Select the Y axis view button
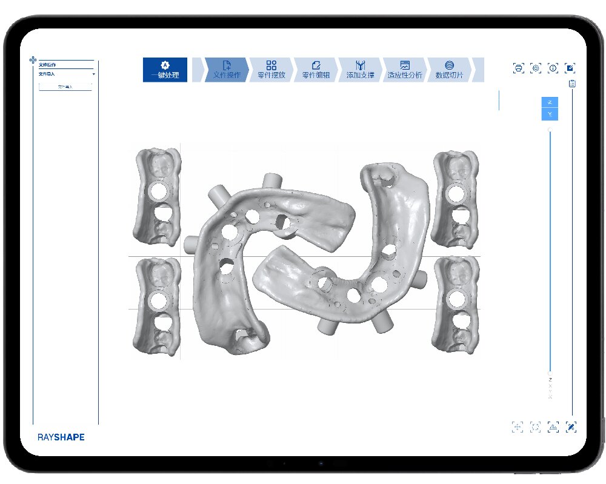The image size is (606, 484). 550,114
